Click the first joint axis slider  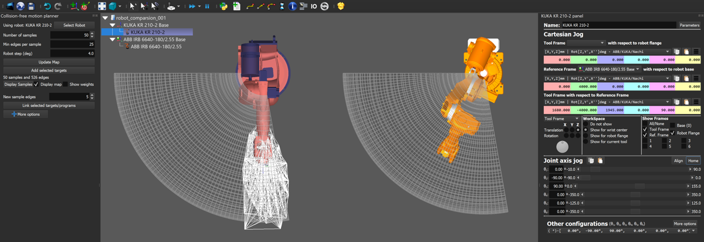(x=634, y=169)
